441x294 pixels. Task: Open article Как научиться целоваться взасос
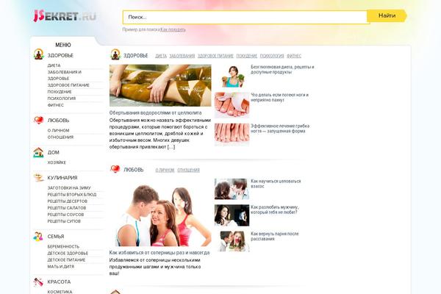(276, 184)
